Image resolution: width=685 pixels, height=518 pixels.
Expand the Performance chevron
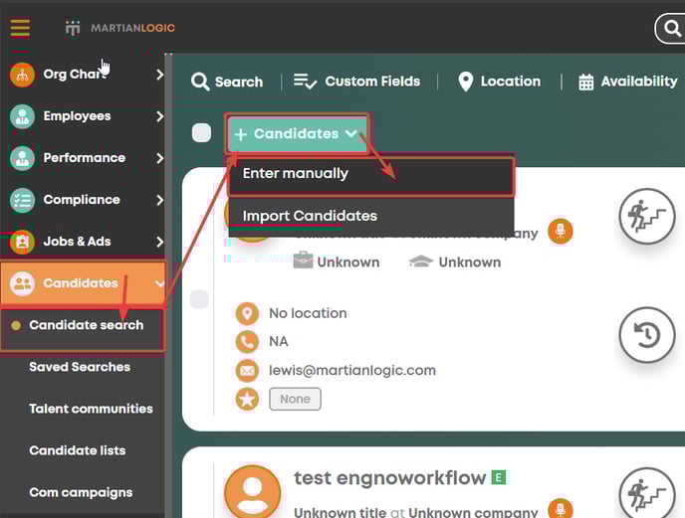(x=160, y=158)
